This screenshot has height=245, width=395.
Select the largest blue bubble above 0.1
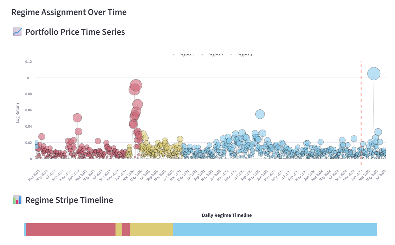(x=374, y=74)
